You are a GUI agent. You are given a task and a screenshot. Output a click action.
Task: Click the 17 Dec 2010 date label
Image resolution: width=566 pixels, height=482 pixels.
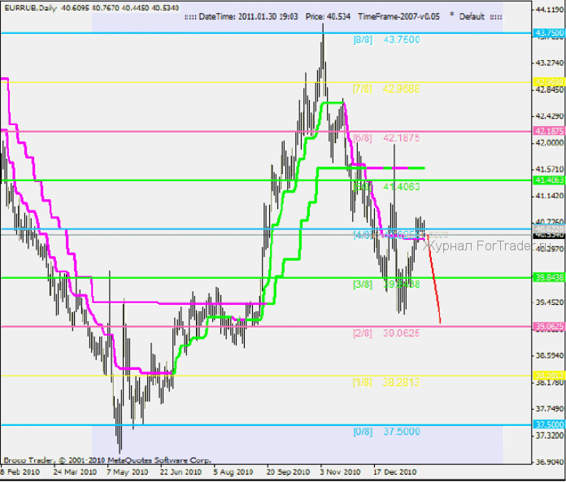[x=394, y=471]
